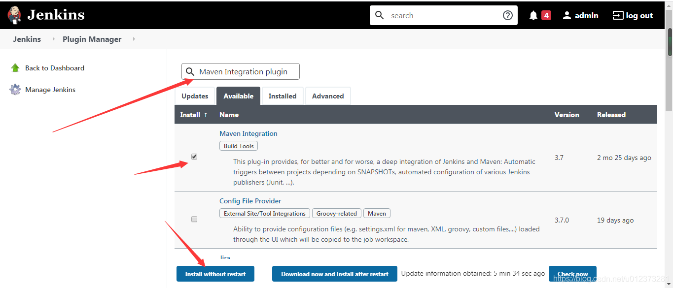This screenshot has height=288, width=673.
Task: Click Install without restart button
Action: [x=215, y=274]
